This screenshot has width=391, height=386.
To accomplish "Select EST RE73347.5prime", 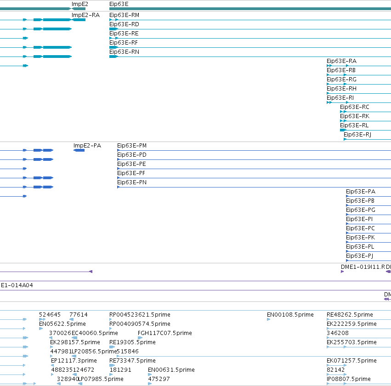I will 132,361.
